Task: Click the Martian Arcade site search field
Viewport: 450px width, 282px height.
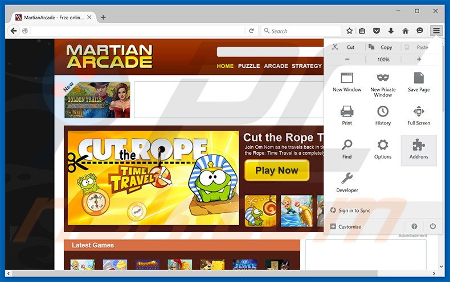Action: 270,52
